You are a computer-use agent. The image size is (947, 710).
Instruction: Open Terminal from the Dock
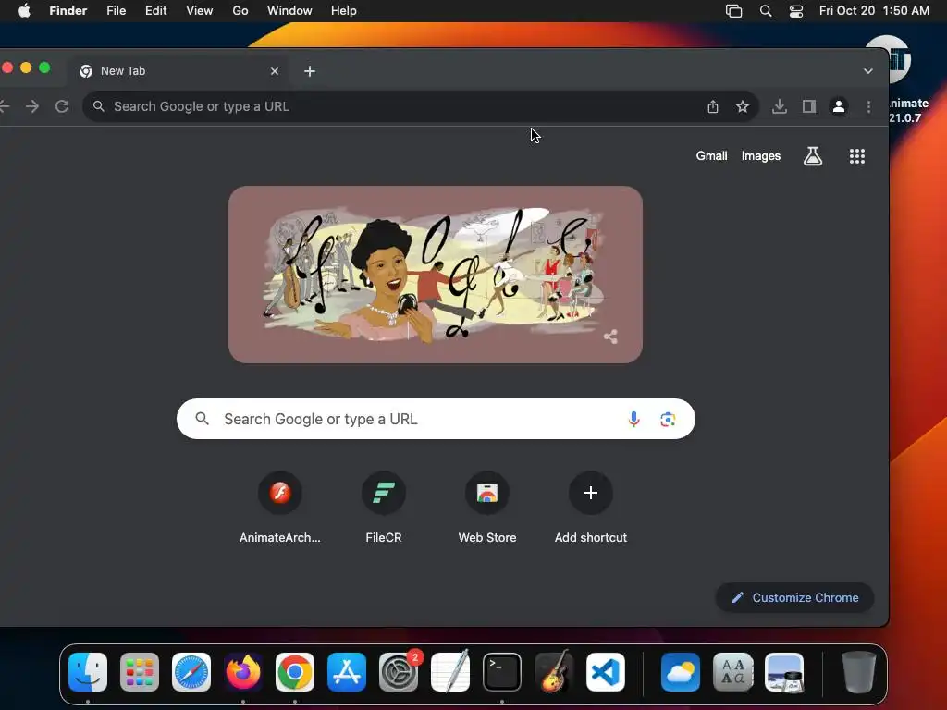[502, 672]
